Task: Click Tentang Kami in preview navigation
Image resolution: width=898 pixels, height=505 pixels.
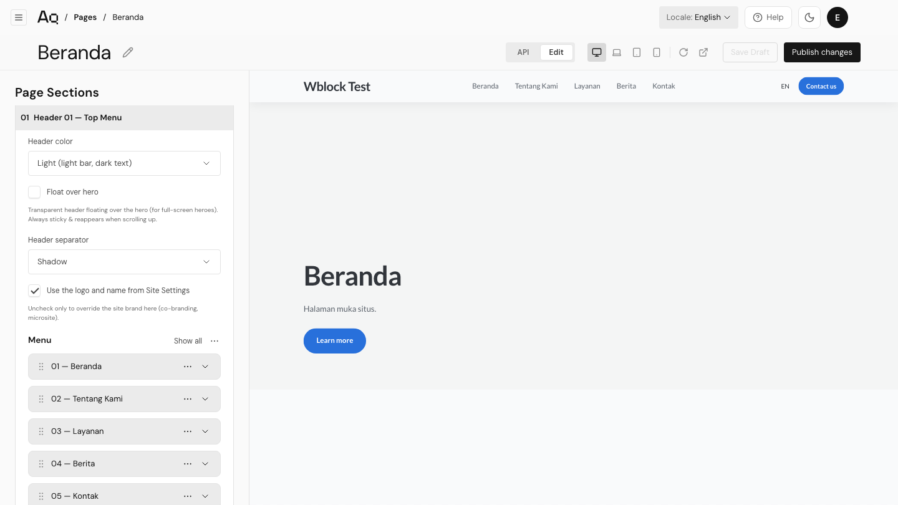Action: [x=536, y=86]
